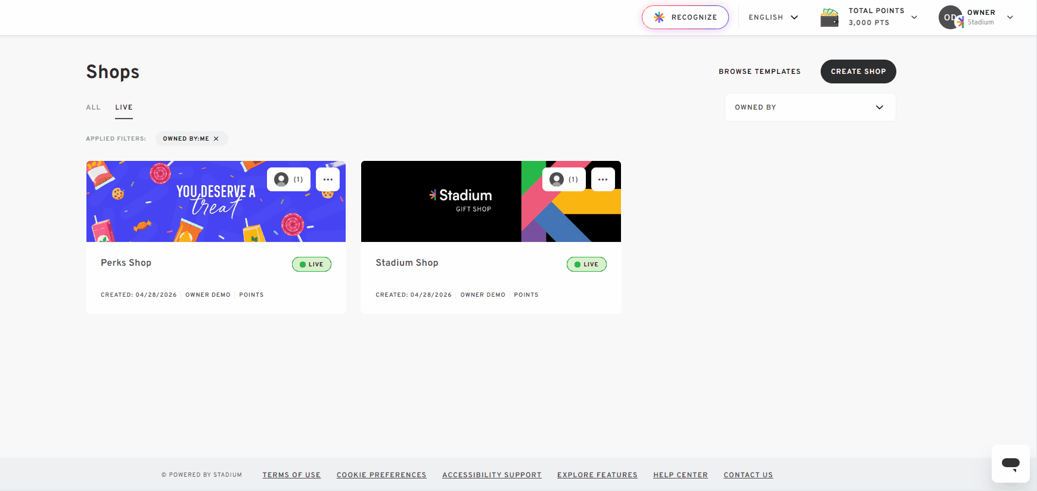Image resolution: width=1037 pixels, height=491 pixels.
Task: Click Stadium Shop Live status badge
Action: (x=586, y=265)
